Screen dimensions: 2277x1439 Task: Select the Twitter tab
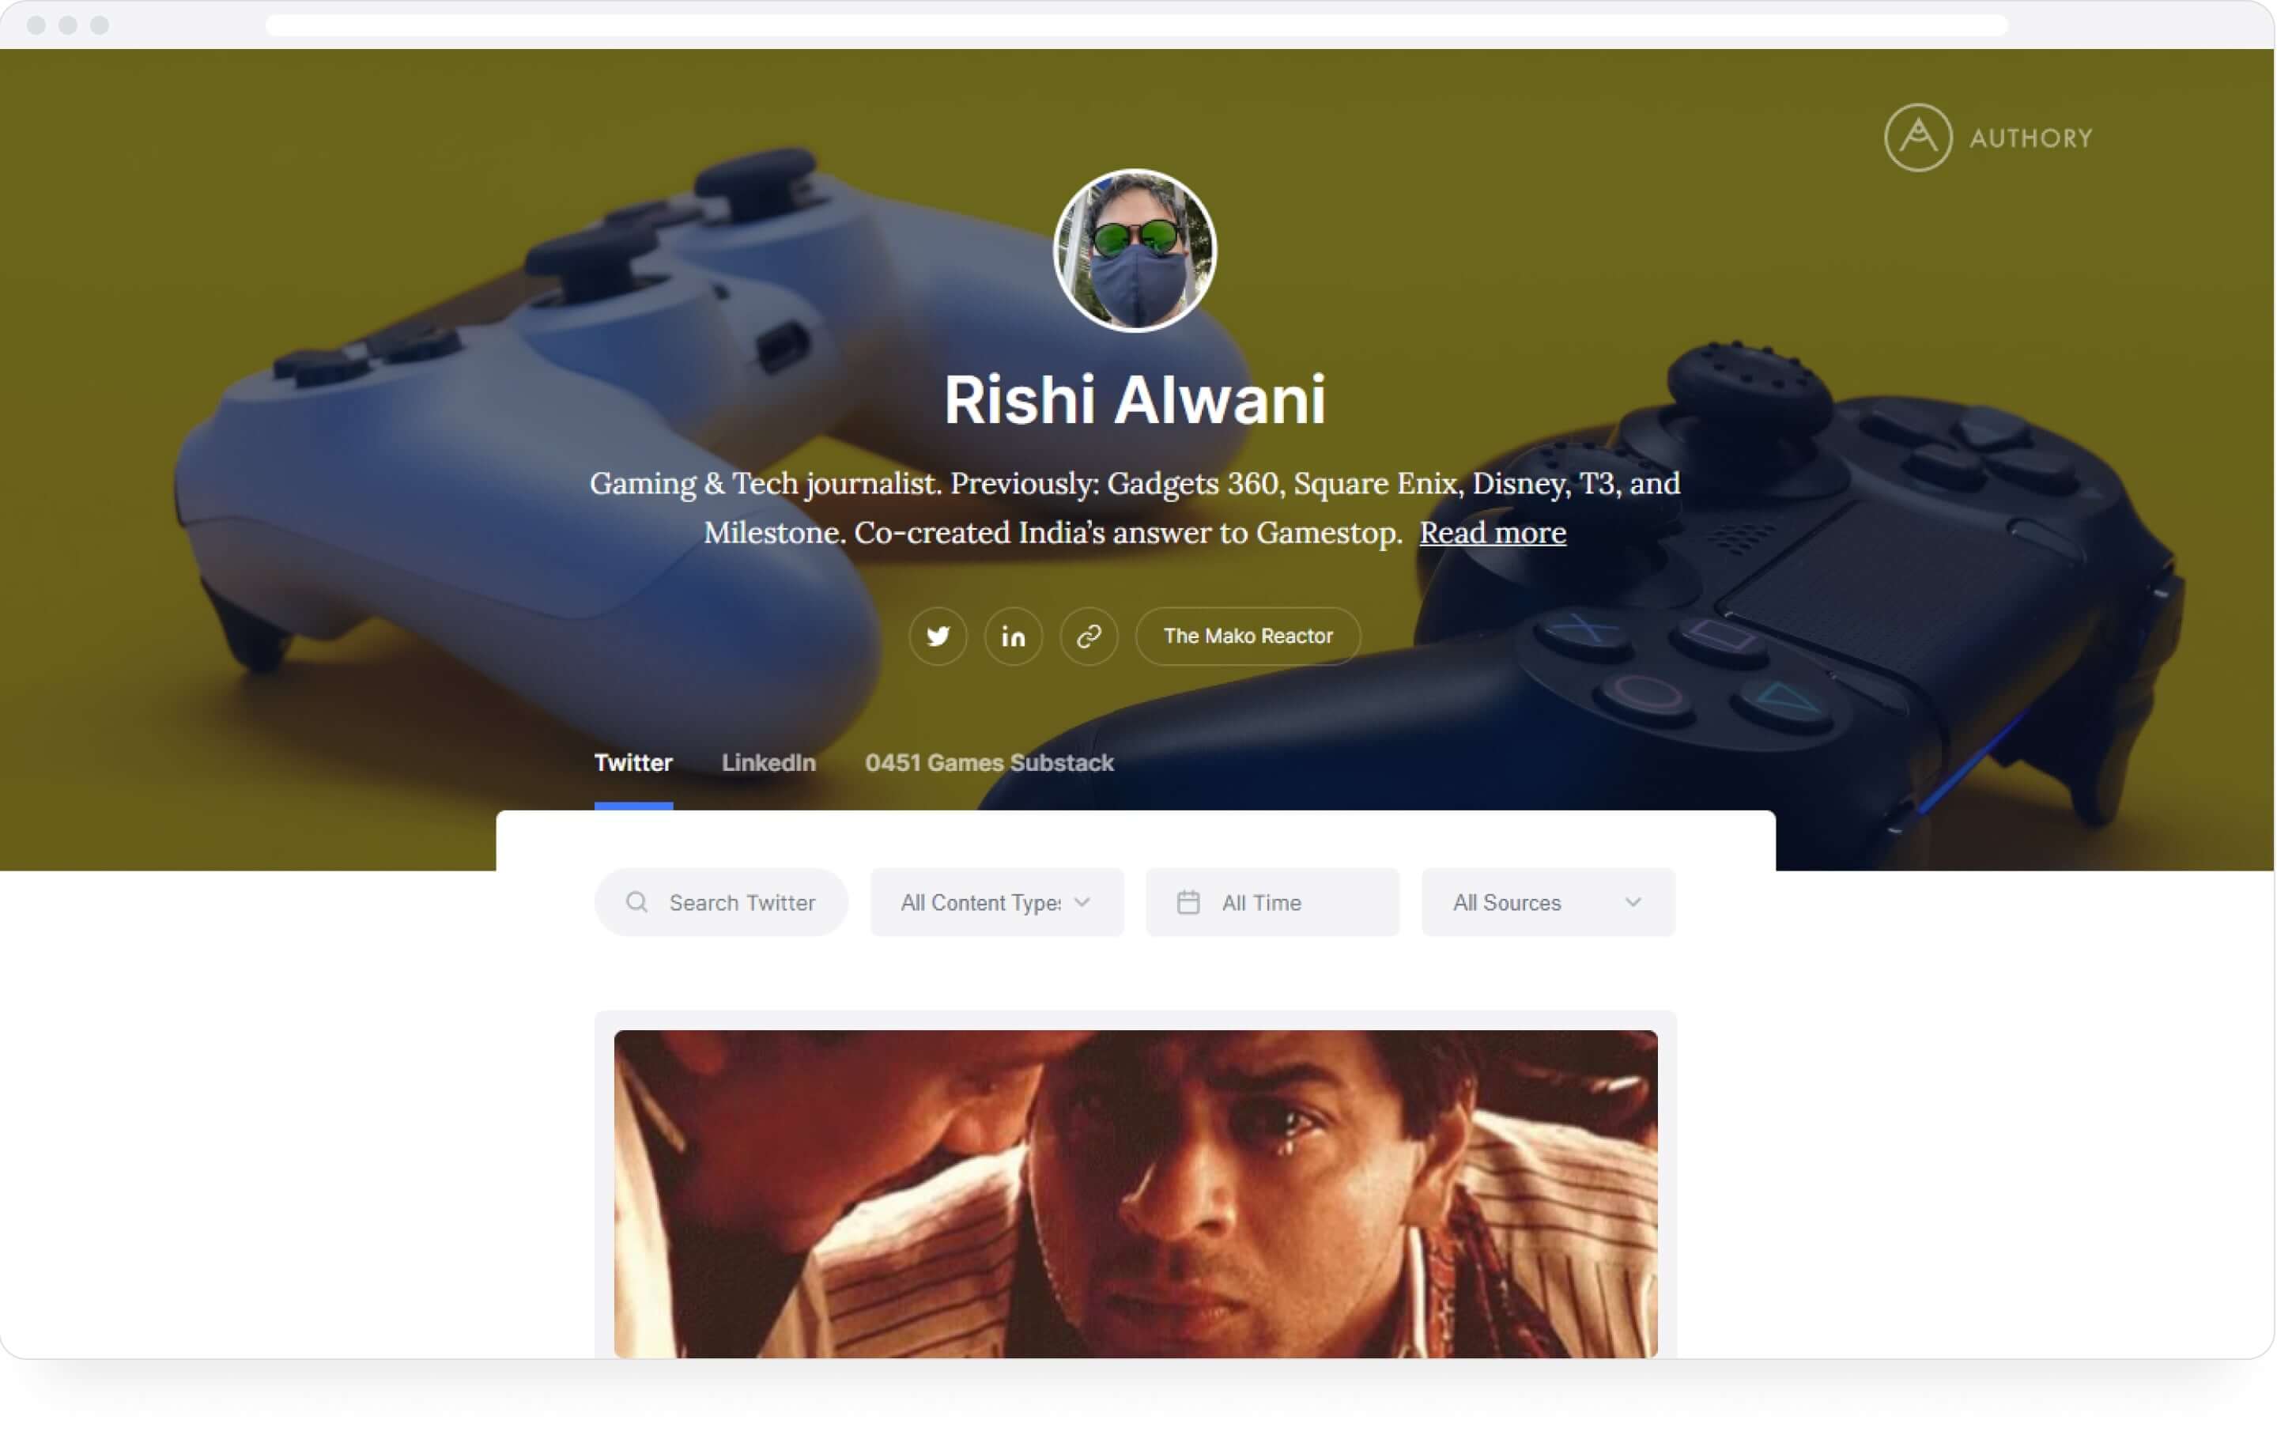tap(633, 762)
